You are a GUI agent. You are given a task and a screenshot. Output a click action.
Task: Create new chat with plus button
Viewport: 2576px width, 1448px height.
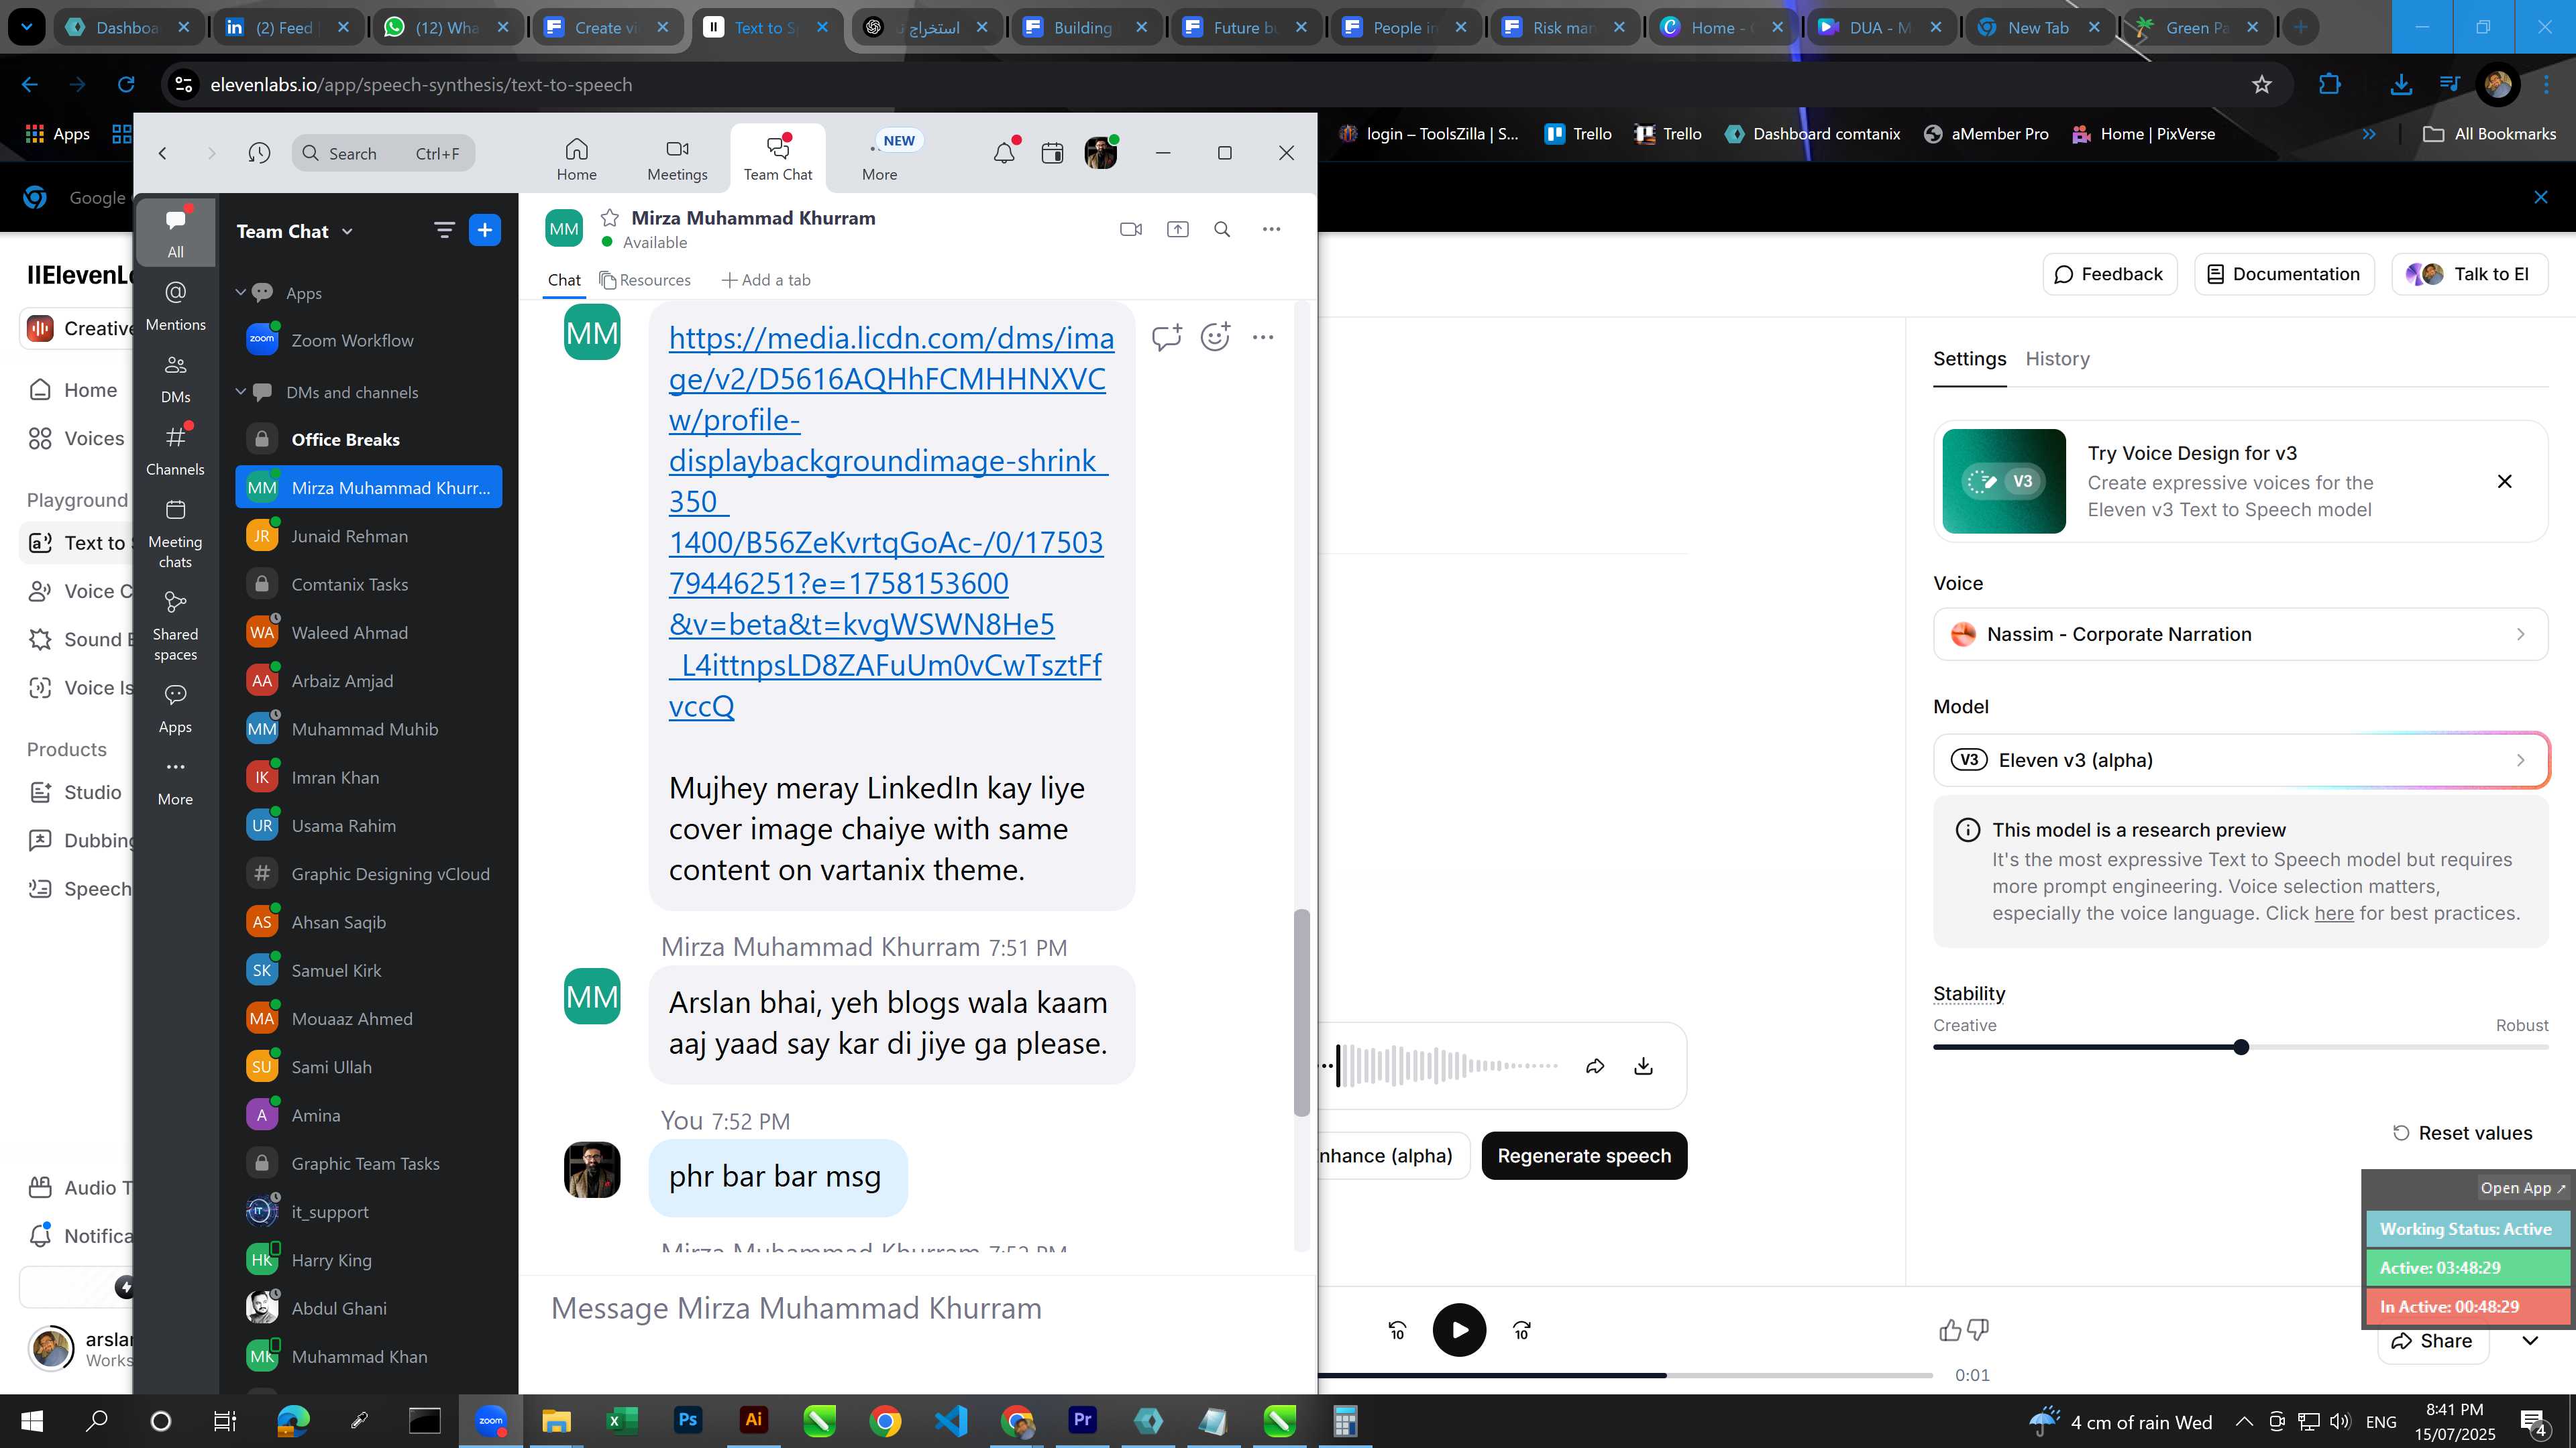(485, 231)
